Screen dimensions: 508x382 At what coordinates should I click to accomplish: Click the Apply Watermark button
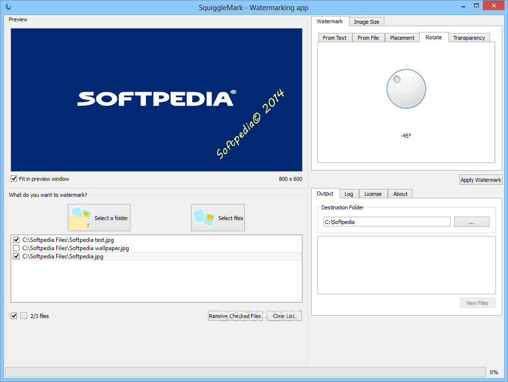point(481,180)
